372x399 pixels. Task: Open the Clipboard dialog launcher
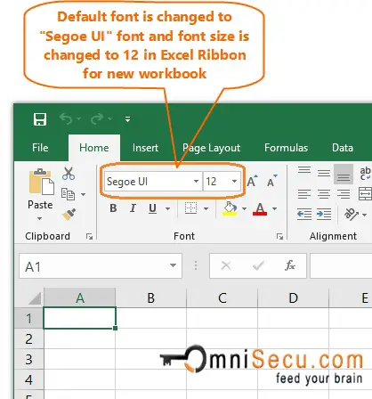pyautogui.click(x=89, y=236)
